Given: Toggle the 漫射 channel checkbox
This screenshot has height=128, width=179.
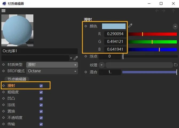Looking at the screenshot, I should [41, 86].
